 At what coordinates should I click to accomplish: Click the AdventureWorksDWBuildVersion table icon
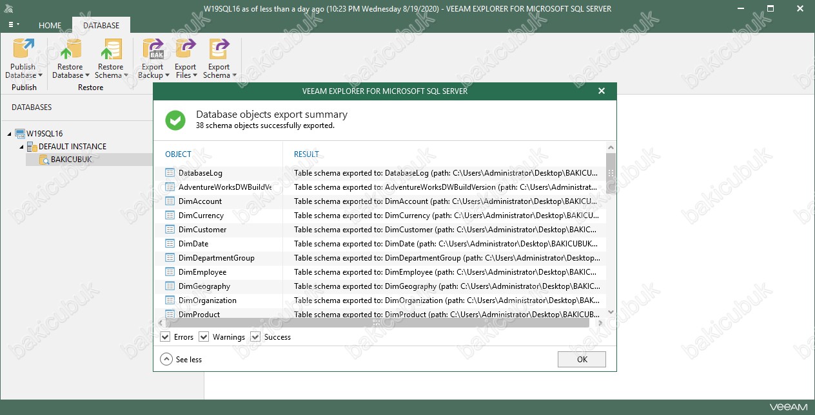click(x=170, y=187)
